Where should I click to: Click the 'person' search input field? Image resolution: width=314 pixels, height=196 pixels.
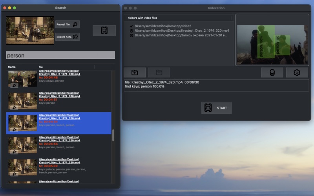[60, 56]
